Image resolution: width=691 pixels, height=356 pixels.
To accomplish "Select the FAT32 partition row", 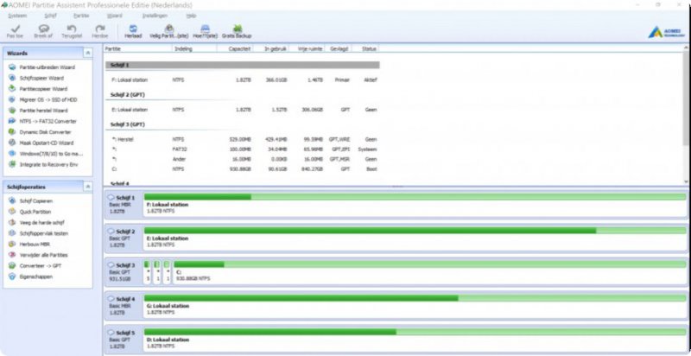I will pyautogui.click(x=243, y=149).
